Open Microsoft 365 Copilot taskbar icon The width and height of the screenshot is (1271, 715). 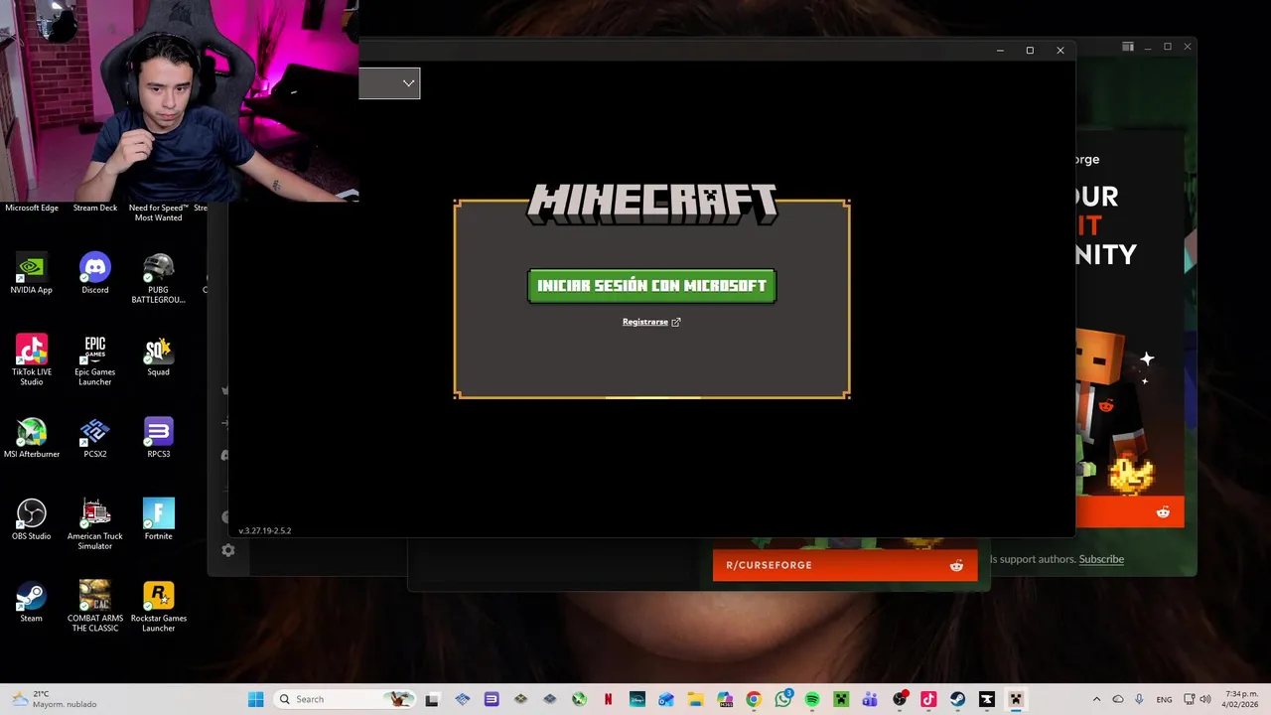(x=725, y=699)
